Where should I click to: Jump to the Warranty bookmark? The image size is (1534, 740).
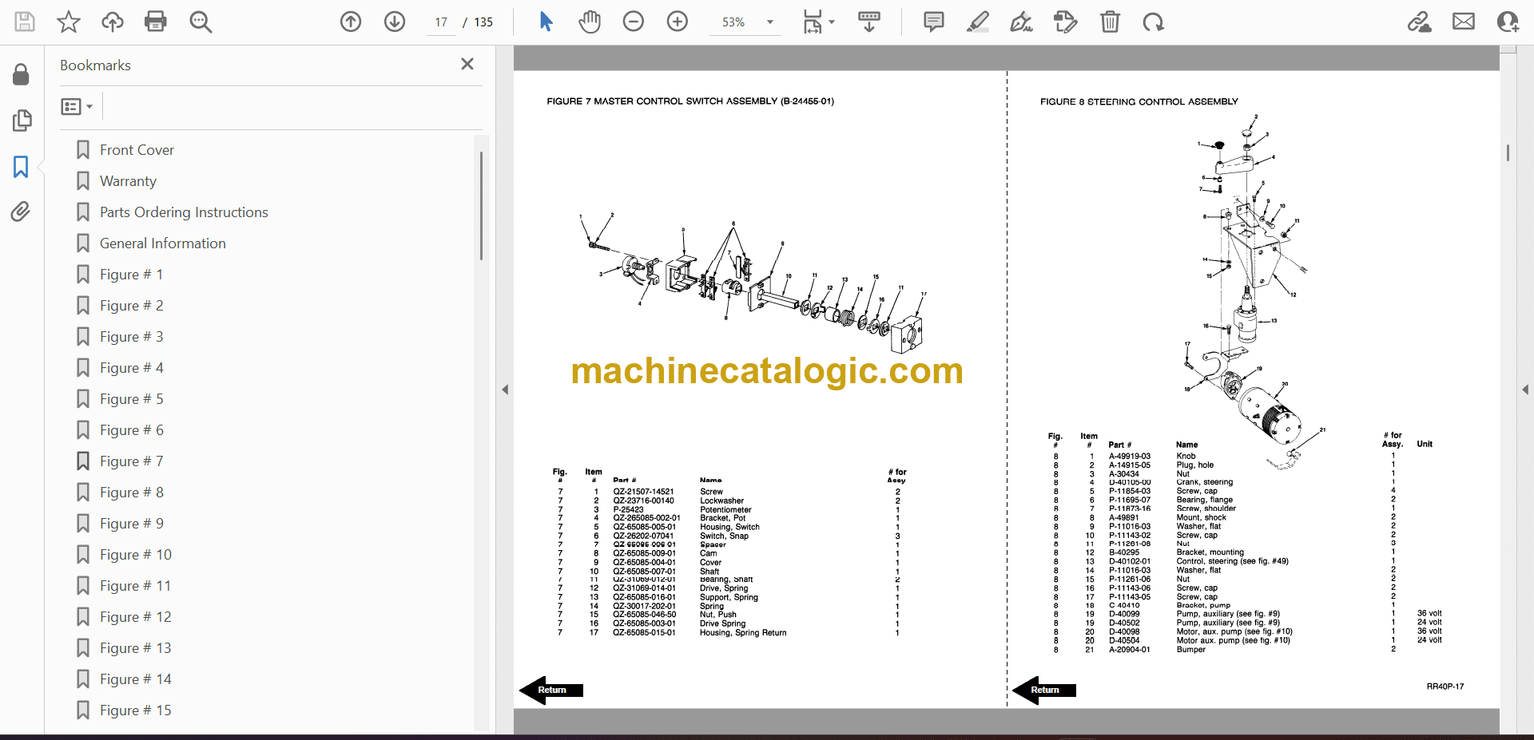[128, 181]
